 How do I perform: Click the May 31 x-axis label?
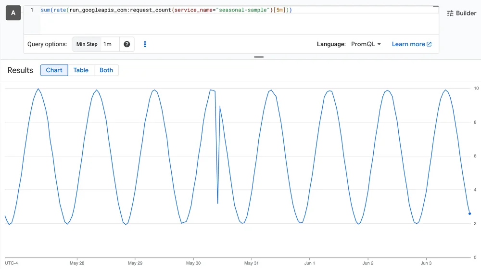252,263
